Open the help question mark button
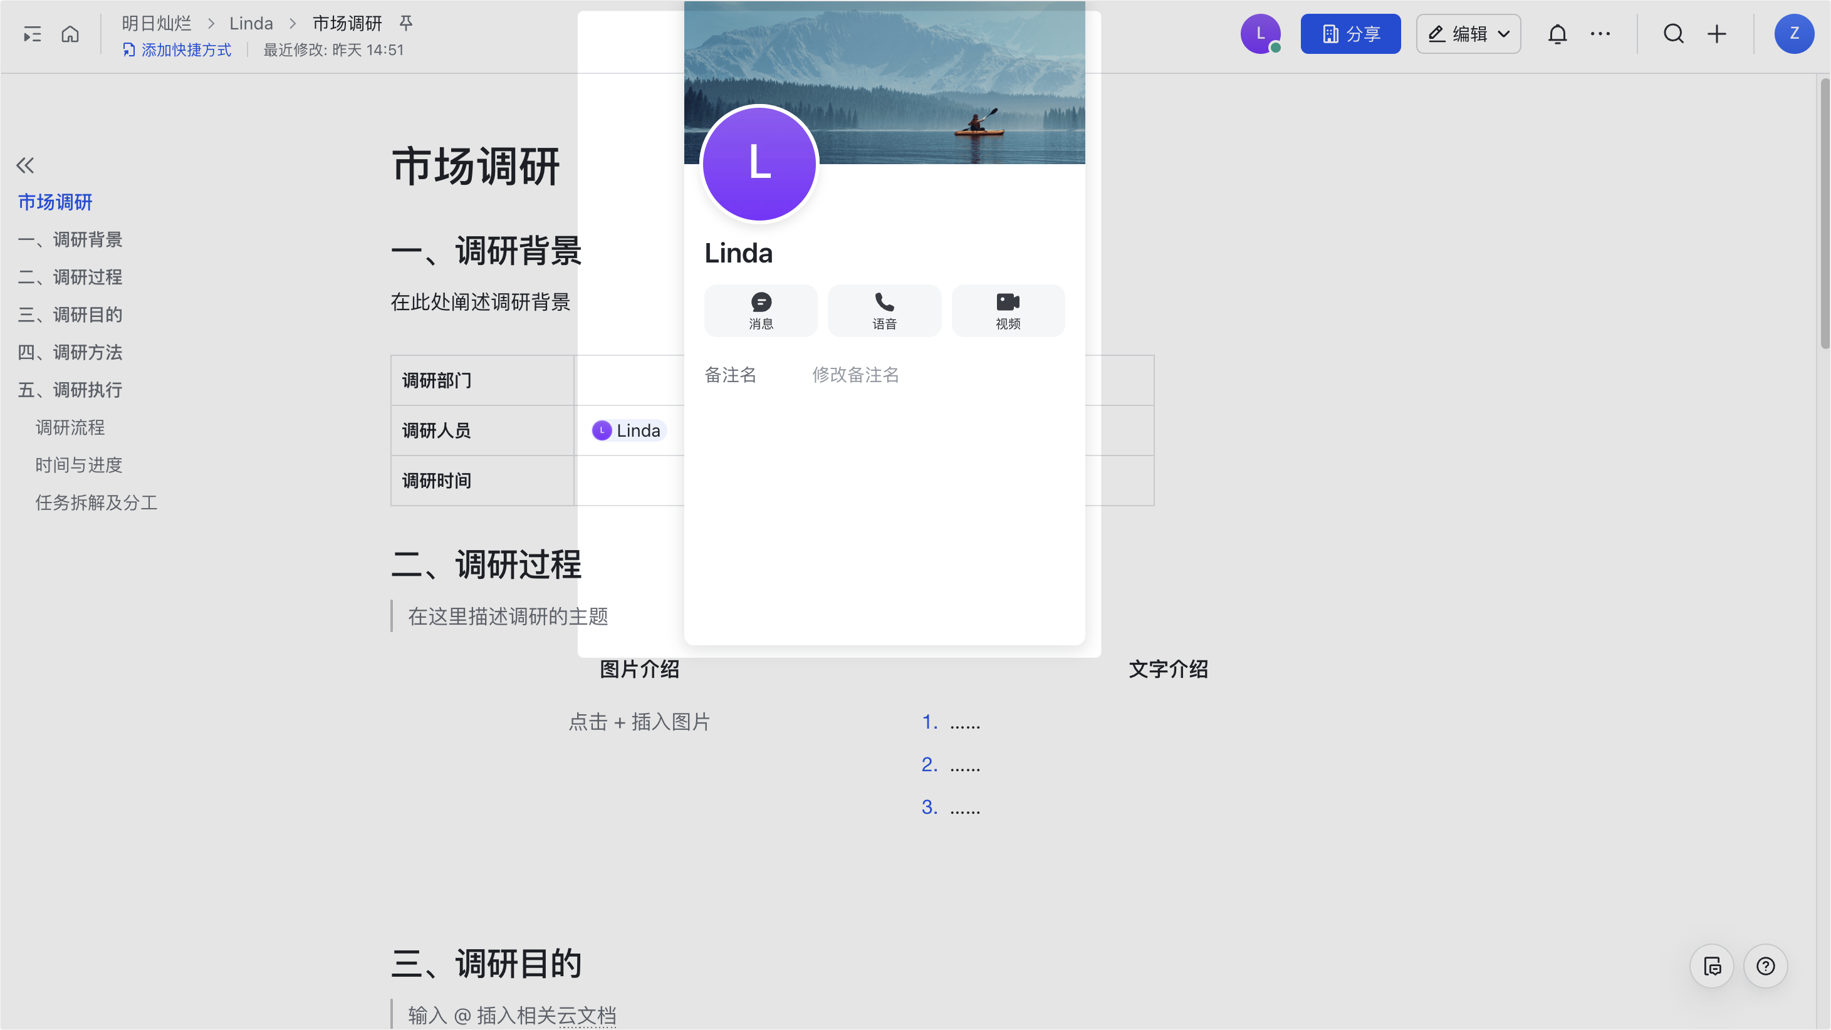Screen dimensions: 1831x1030 point(1766,967)
